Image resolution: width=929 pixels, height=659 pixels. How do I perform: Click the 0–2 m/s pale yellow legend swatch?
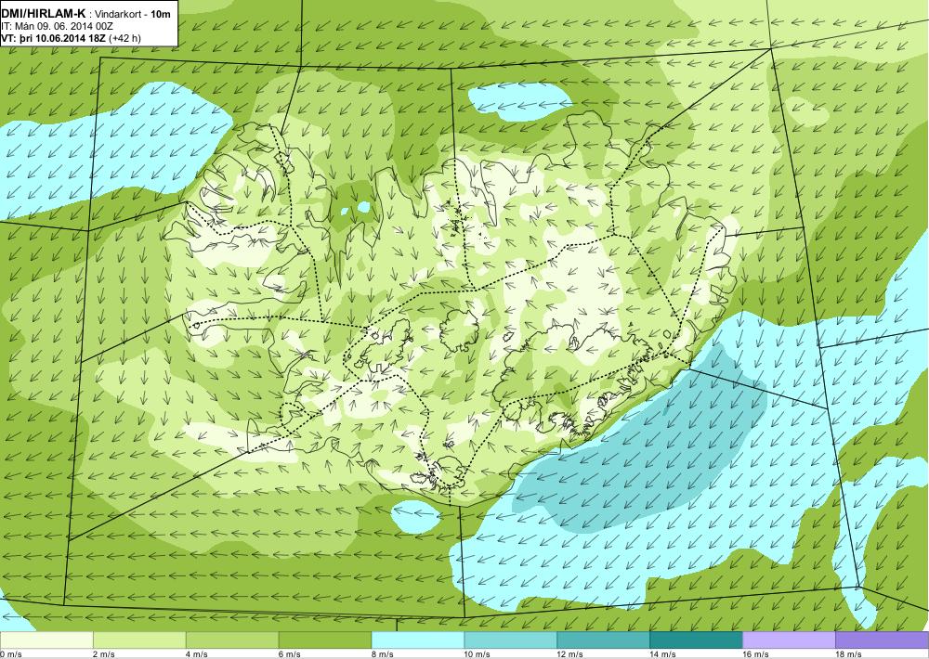click(46, 640)
